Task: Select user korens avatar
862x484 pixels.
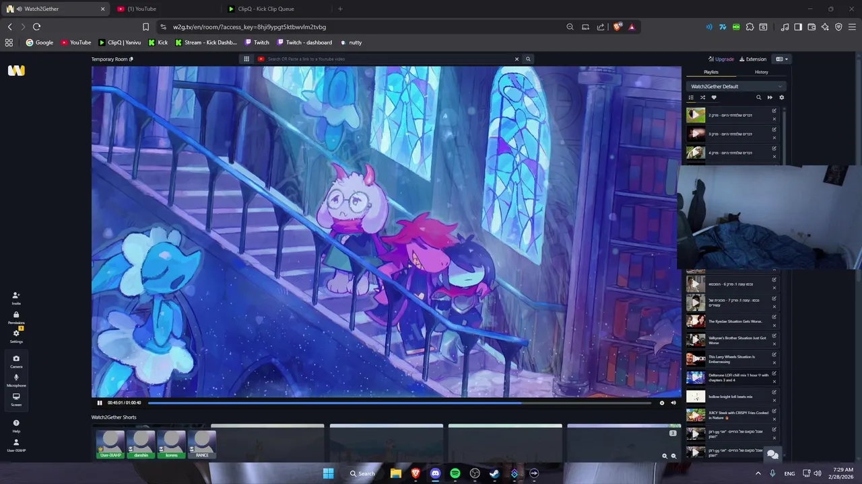Action: point(172,444)
